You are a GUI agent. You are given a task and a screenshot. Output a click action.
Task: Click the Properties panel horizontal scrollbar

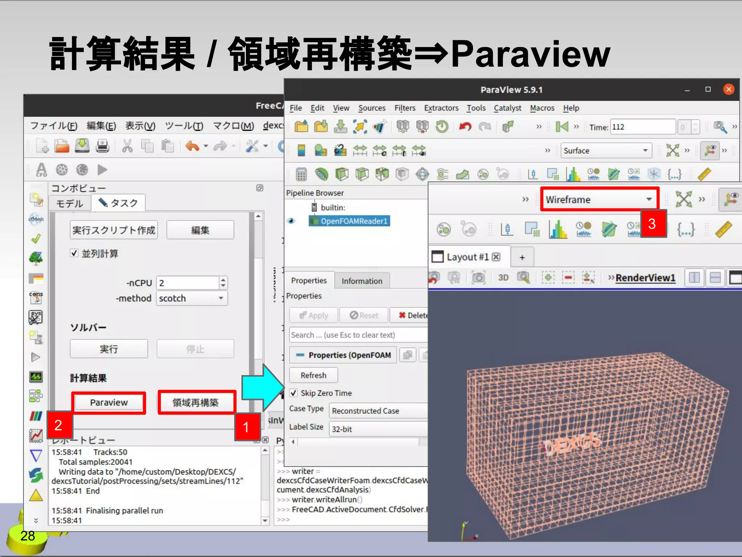(x=358, y=442)
